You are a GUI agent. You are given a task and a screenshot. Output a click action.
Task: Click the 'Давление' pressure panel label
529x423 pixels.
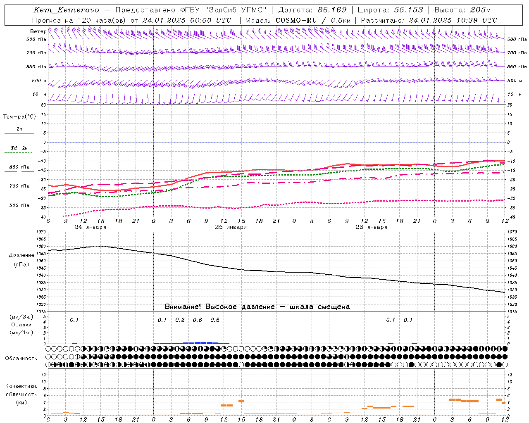coord(21,255)
